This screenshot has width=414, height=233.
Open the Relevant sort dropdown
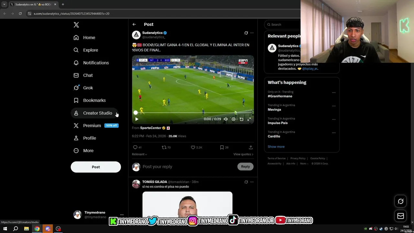pos(139,154)
